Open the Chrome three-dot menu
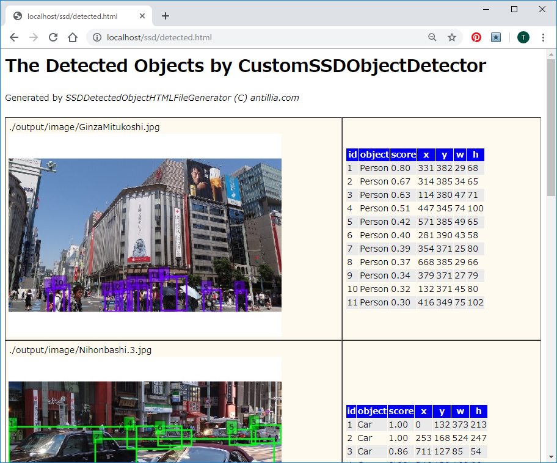The image size is (557, 463). tap(543, 37)
